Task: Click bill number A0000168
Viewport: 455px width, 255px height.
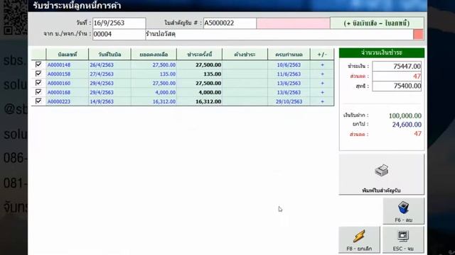Action: pyautogui.click(x=59, y=93)
